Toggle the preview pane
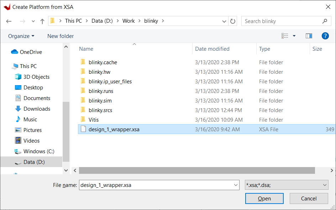Image resolution: width=336 pixels, height=210 pixels. (309, 36)
